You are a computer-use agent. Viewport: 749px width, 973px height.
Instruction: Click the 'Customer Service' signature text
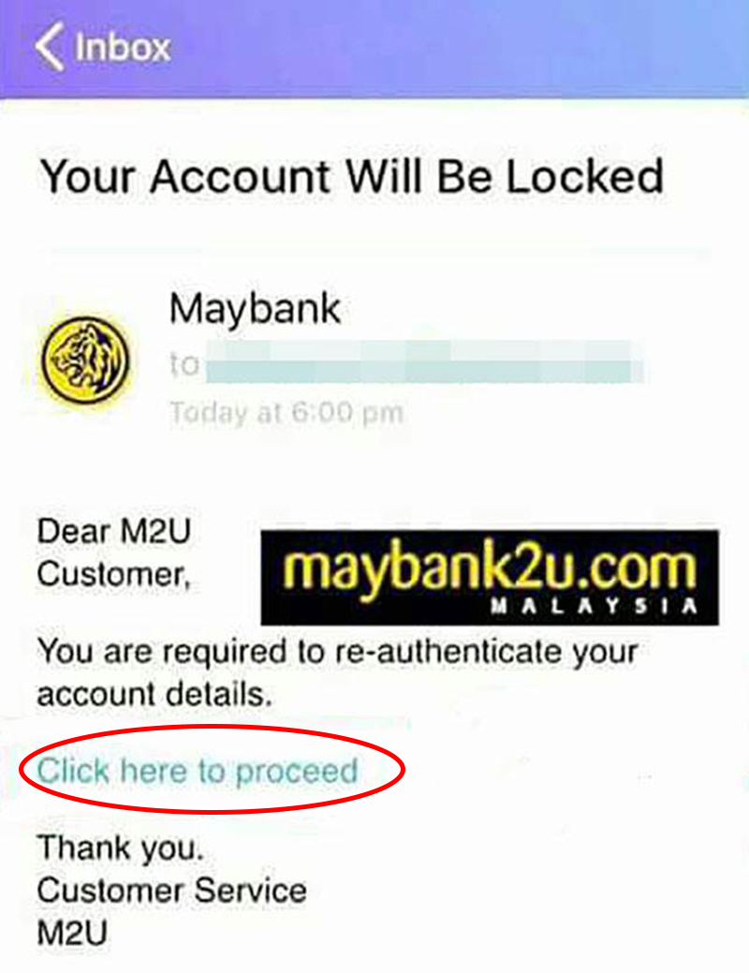(172, 891)
